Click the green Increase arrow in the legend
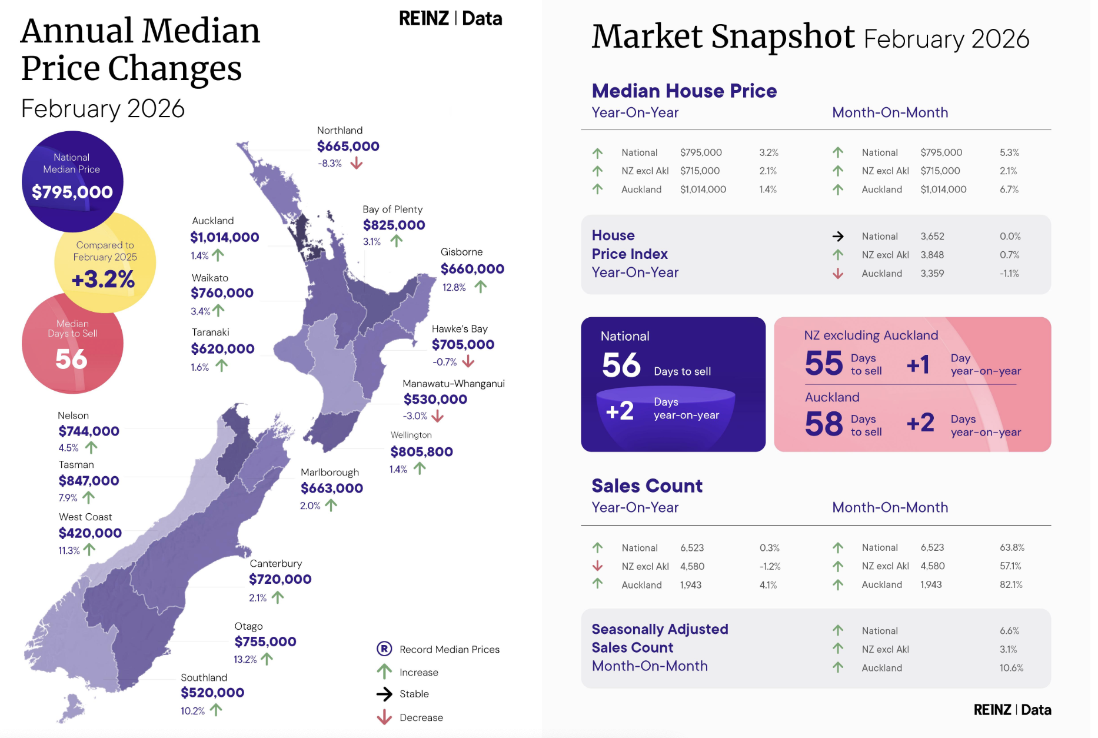This screenshot has height=738, width=1098. click(x=384, y=671)
